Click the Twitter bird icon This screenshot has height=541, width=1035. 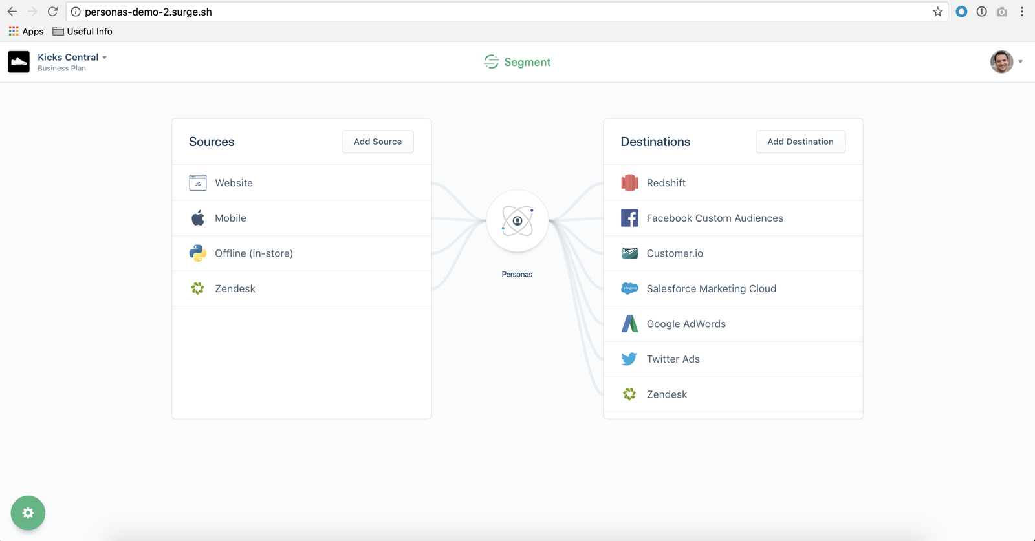(x=629, y=359)
